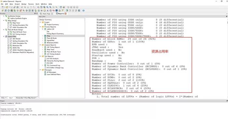Collapse the Place & Route Design node
The height and width of the screenshot is (119, 228).
(x=4, y=30)
